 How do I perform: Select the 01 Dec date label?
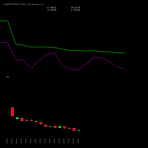7,141
